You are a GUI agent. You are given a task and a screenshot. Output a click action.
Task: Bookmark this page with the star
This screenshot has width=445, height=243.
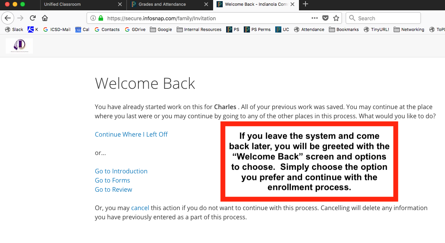(x=336, y=18)
